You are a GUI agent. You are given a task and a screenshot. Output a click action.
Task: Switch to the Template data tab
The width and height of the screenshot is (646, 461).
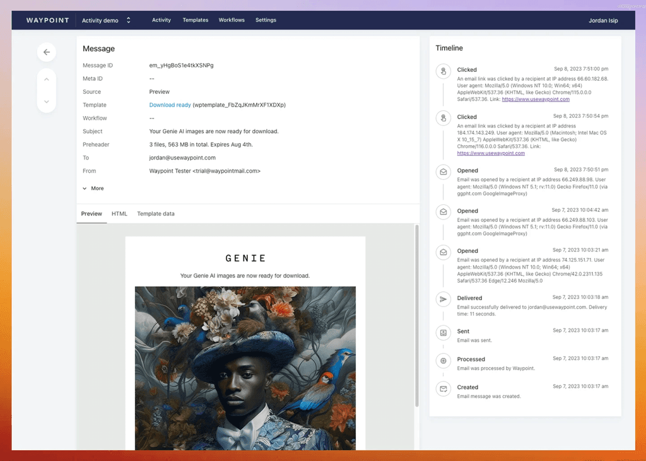point(155,214)
